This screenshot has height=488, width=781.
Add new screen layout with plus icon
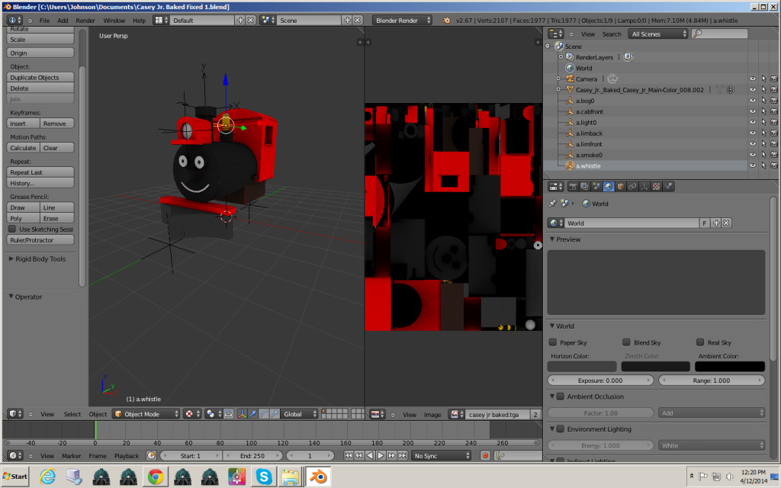[240, 21]
